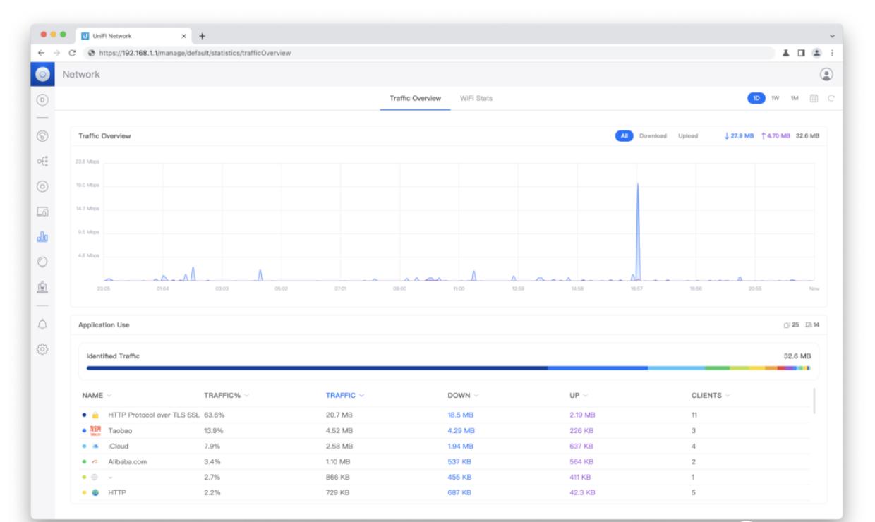Switch the traffic chart to Download only
The width and height of the screenshot is (875, 522).
(x=652, y=135)
